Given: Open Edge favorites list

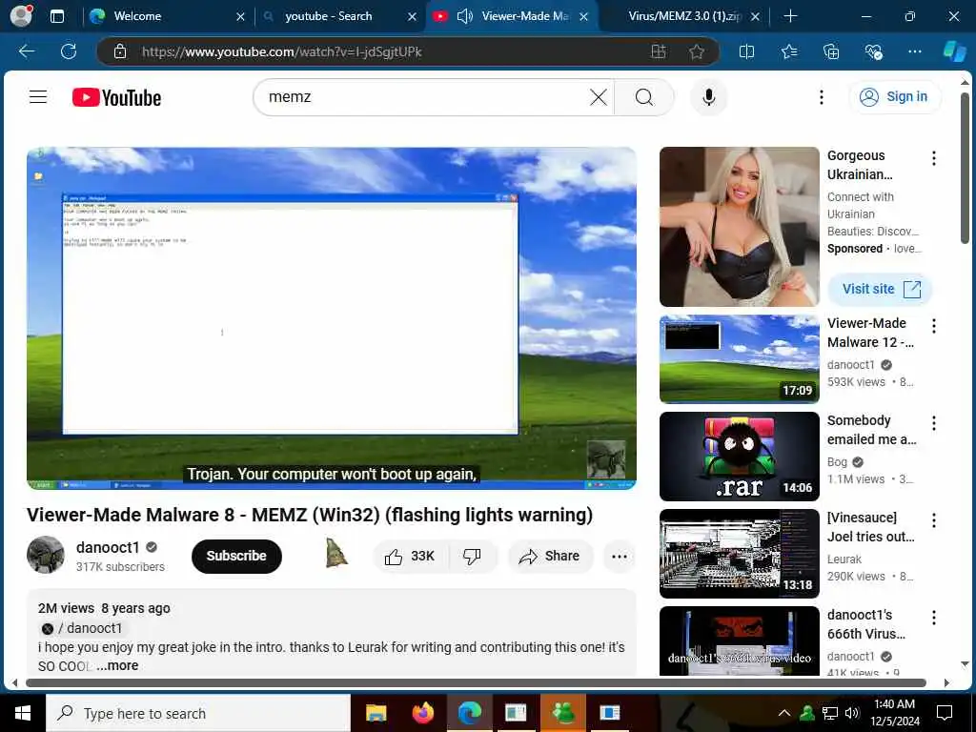Looking at the screenshot, I should (788, 51).
